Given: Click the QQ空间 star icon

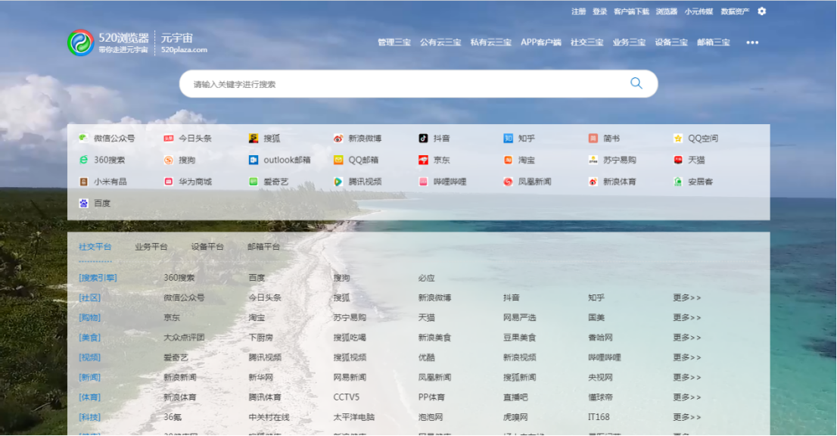Looking at the screenshot, I should tap(678, 139).
